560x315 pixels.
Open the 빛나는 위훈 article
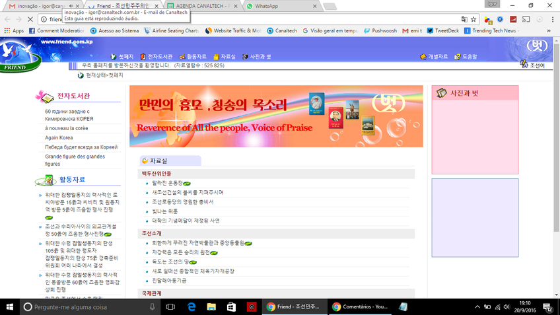[x=164, y=211]
